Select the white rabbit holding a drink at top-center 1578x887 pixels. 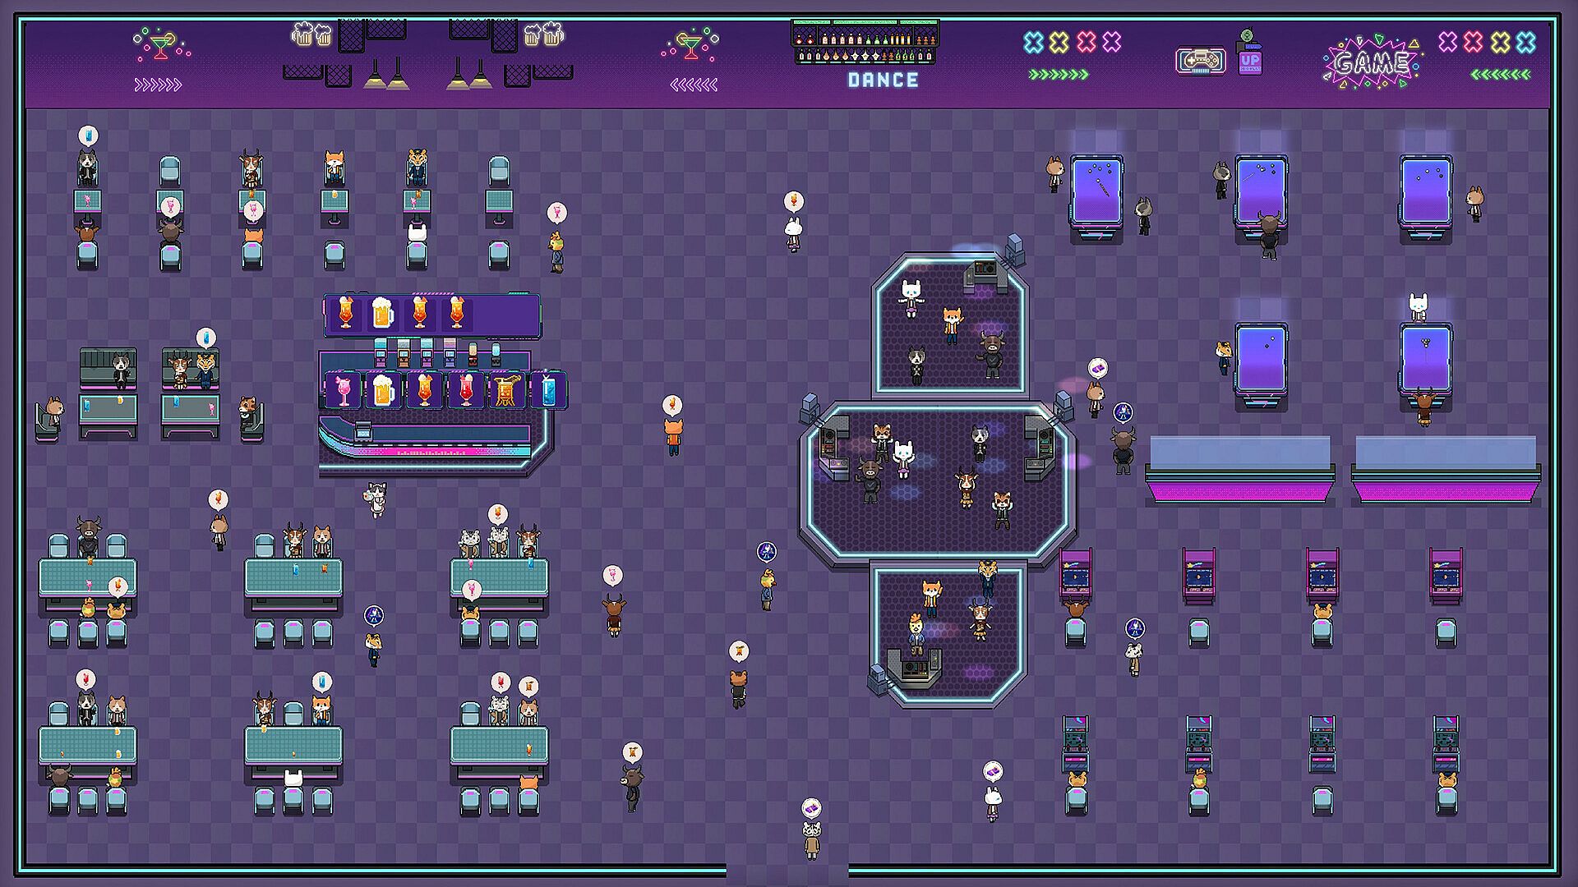[x=793, y=234]
